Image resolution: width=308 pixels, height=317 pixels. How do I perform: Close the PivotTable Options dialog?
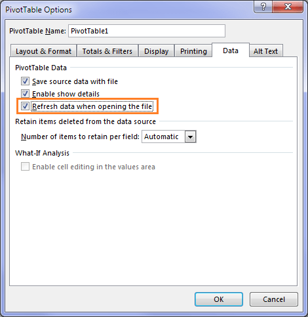point(288,7)
